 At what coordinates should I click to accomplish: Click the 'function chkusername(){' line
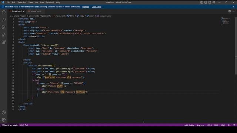[x=41, y=66]
